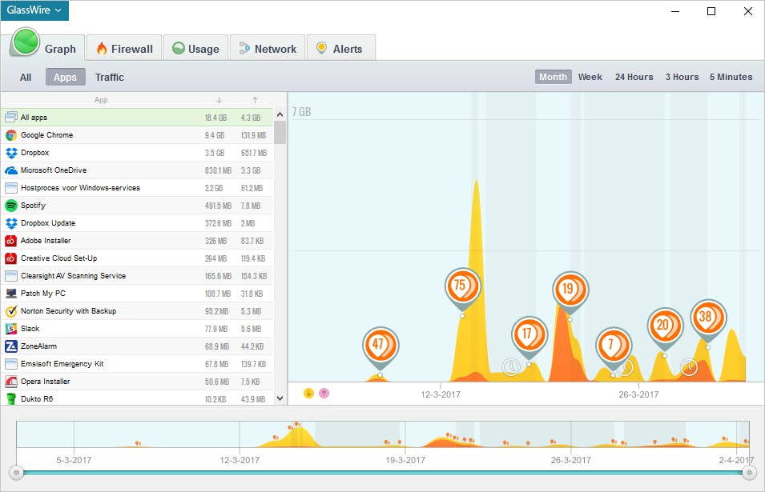
Task: Click the Clearsight AV Scanning Service icon
Action: pyautogui.click(x=11, y=276)
